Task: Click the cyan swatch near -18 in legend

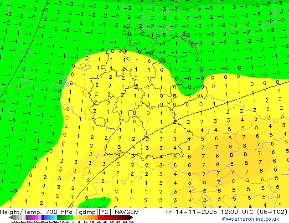Action: tap(55, 217)
